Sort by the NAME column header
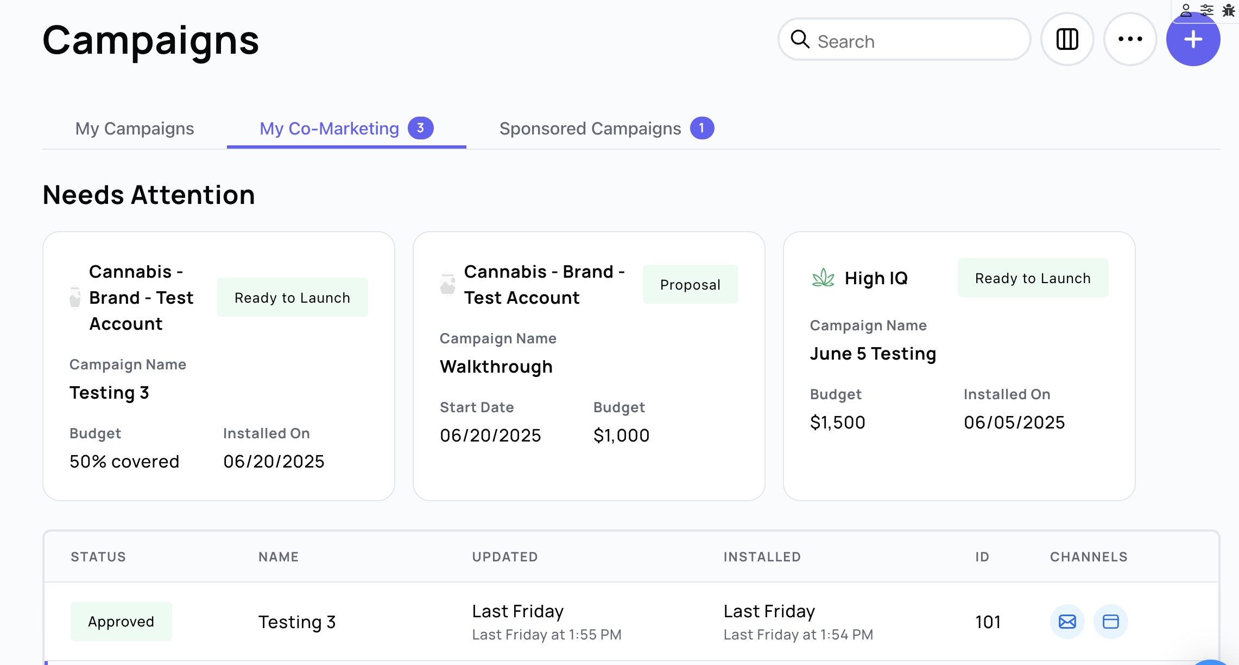The image size is (1239, 665). pyautogui.click(x=279, y=557)
